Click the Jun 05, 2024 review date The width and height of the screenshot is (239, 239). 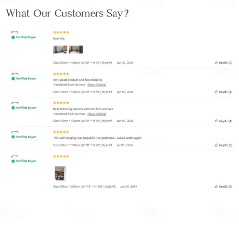tap(128, 186)
